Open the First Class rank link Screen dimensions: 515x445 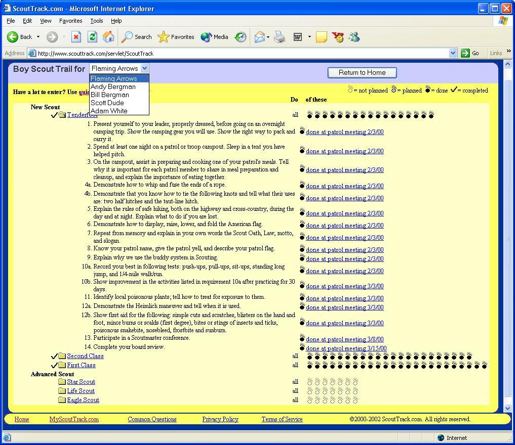point(81,365)
